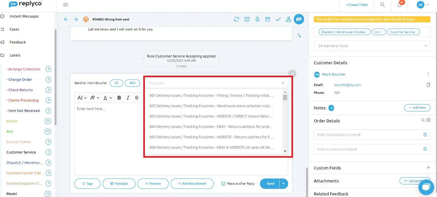Click the blue chat bubble reply icon
This screenshot has height=197, width=437.
pyautogui.click(x=299, y=19)
